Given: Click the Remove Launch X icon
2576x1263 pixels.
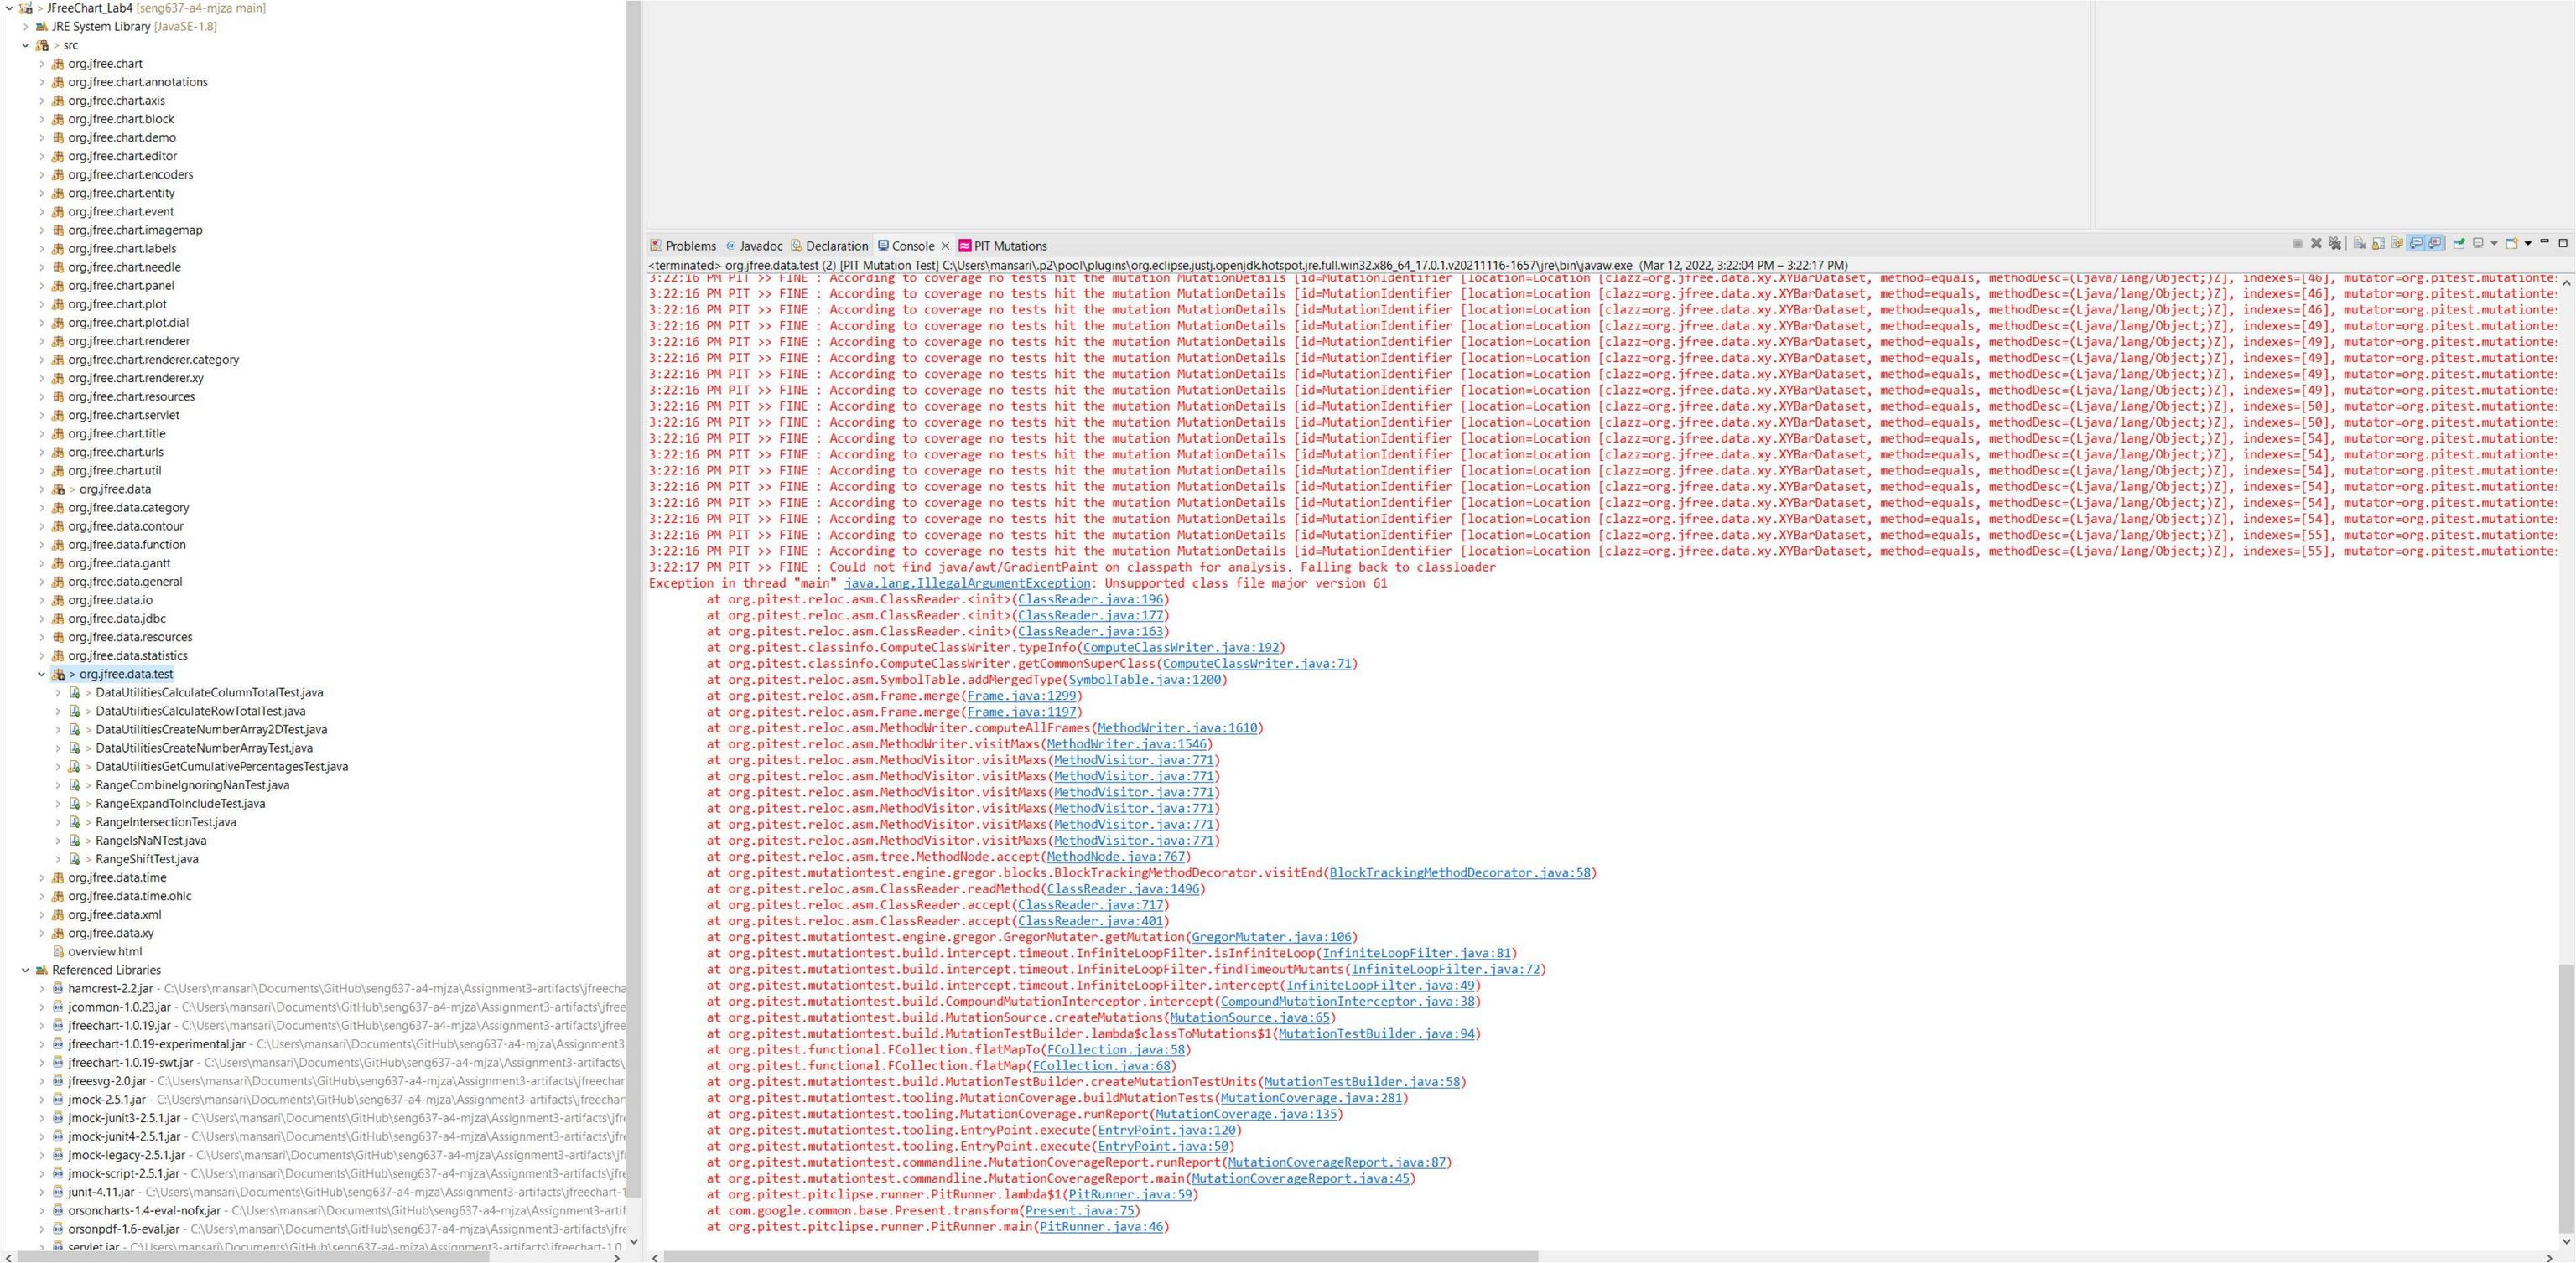Looking at the screenshot, I should (x=2316, y=244).
